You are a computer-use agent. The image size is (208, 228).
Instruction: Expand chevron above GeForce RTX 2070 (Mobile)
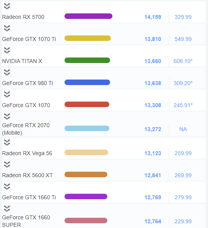(7, 117)
